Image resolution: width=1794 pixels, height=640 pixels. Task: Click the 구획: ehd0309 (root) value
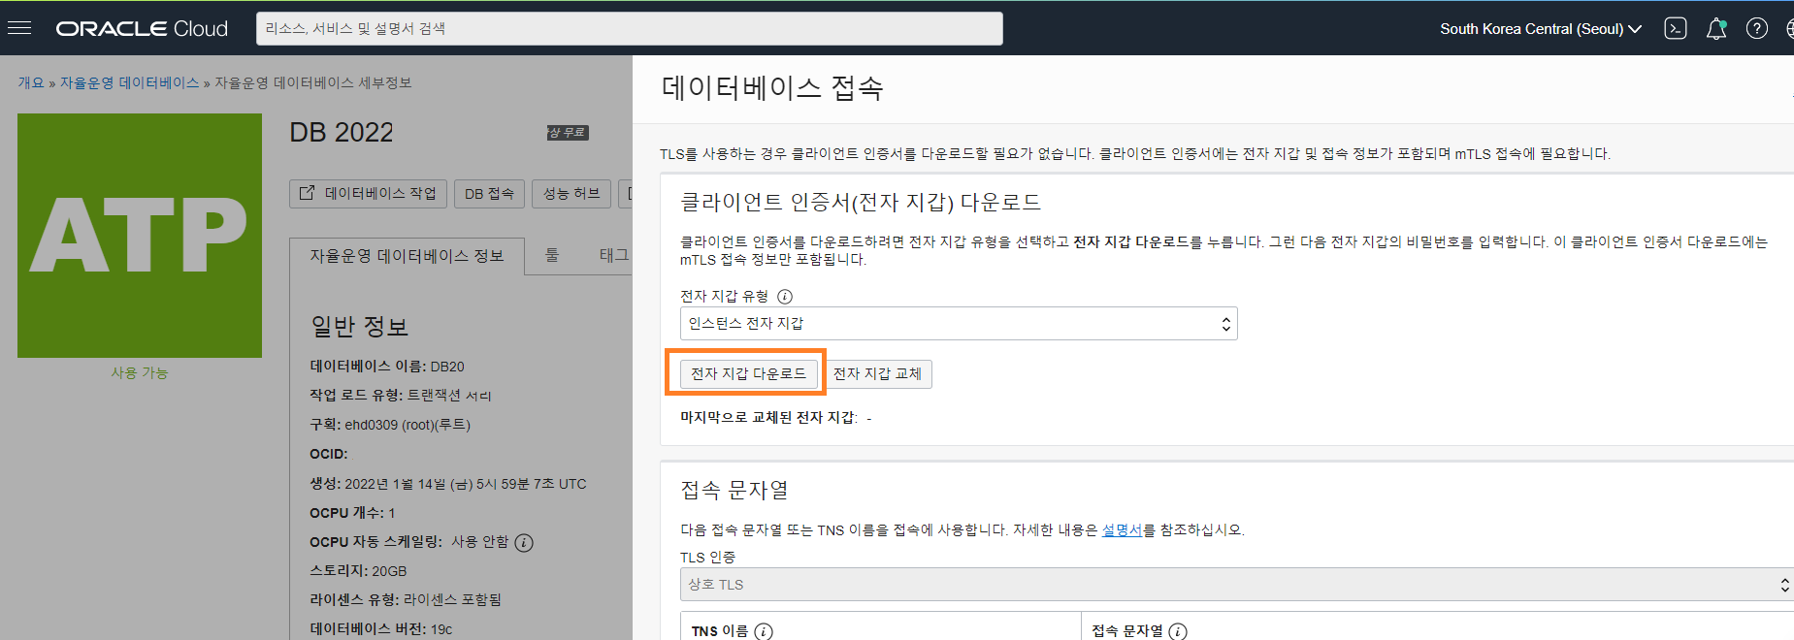click(408, 425)
